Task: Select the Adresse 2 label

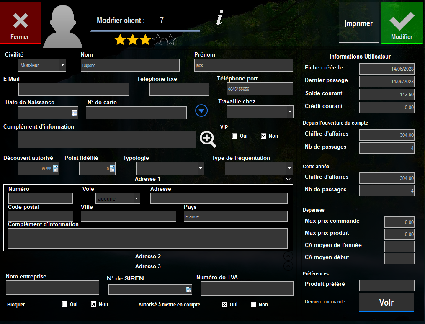Action: (x=148, y=256)
